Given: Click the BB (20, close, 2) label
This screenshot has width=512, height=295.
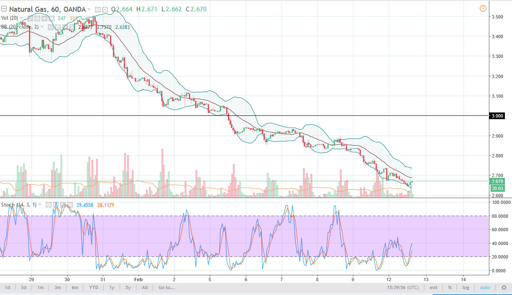Looking at the screenshot, I should click(20, 27).
